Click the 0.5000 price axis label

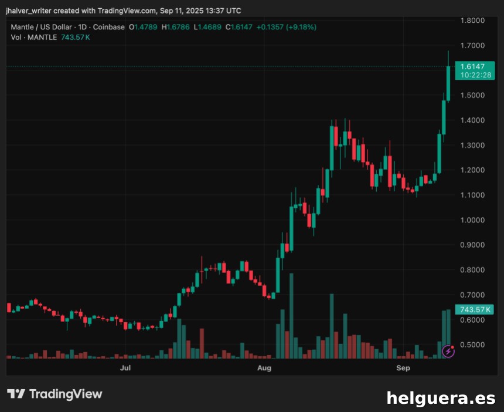(x=472, y=345)
